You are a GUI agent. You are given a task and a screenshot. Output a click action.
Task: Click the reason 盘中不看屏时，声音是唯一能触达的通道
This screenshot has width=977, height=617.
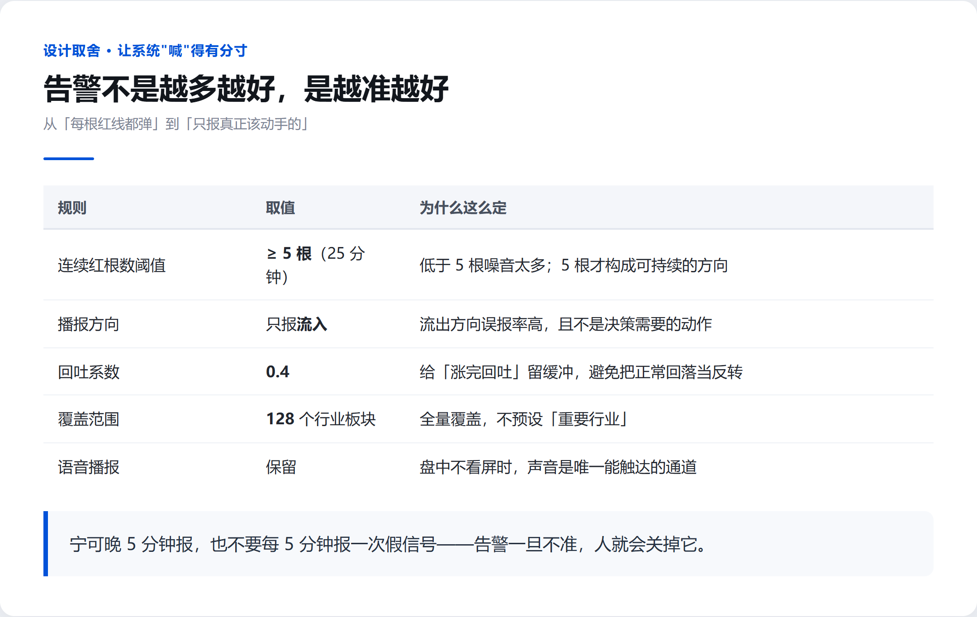point(558,467)
